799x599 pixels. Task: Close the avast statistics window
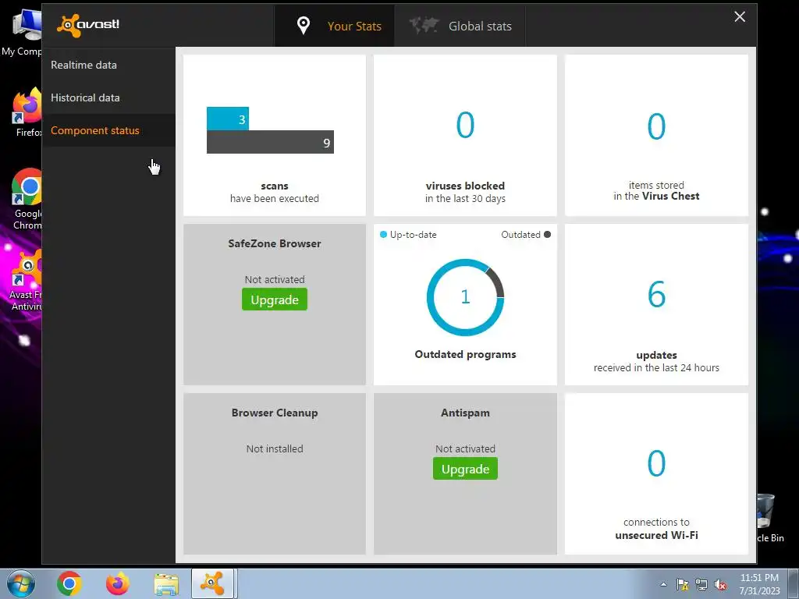click(x=740, y=17)
